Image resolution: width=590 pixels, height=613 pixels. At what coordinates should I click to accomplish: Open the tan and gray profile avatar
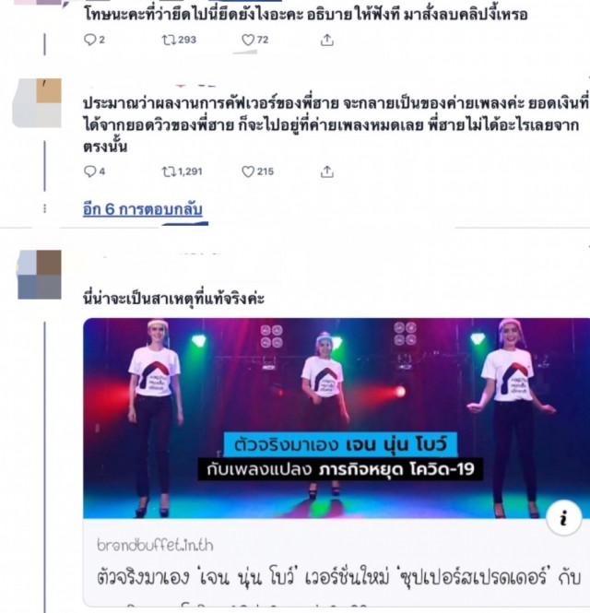pos(37,103)
